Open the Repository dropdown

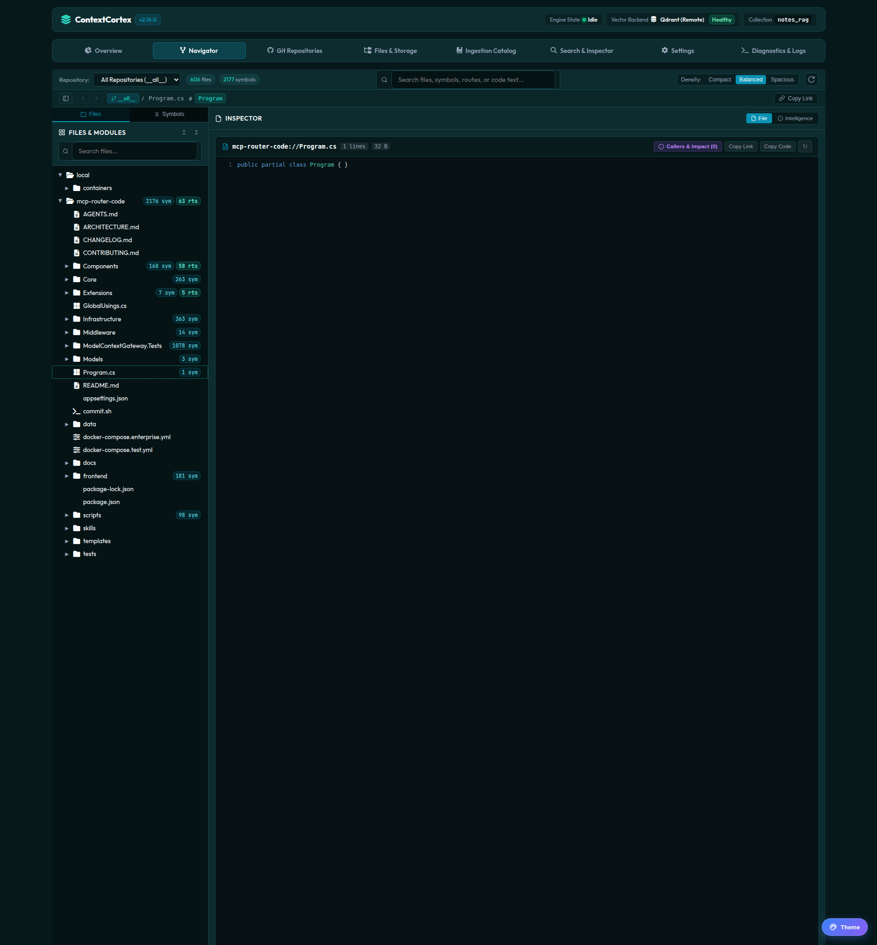(137, 80)
